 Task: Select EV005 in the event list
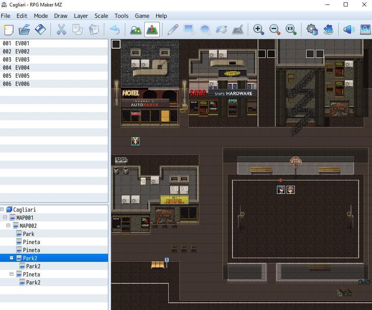click(x=54, y=76)
